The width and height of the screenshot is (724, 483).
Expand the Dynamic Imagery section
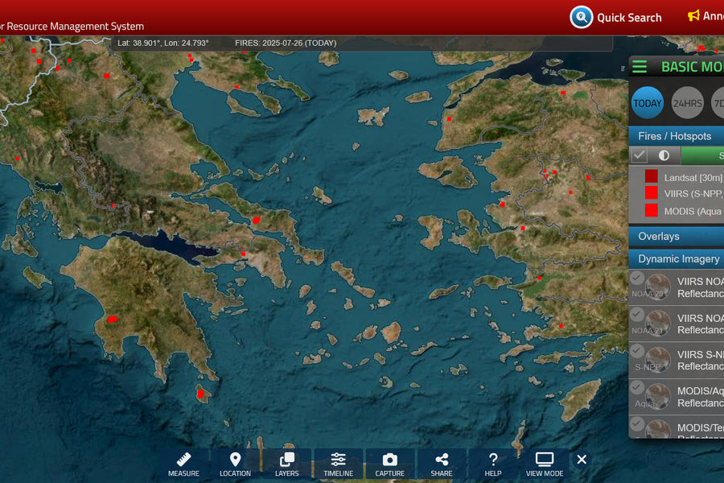click(676, 259)
